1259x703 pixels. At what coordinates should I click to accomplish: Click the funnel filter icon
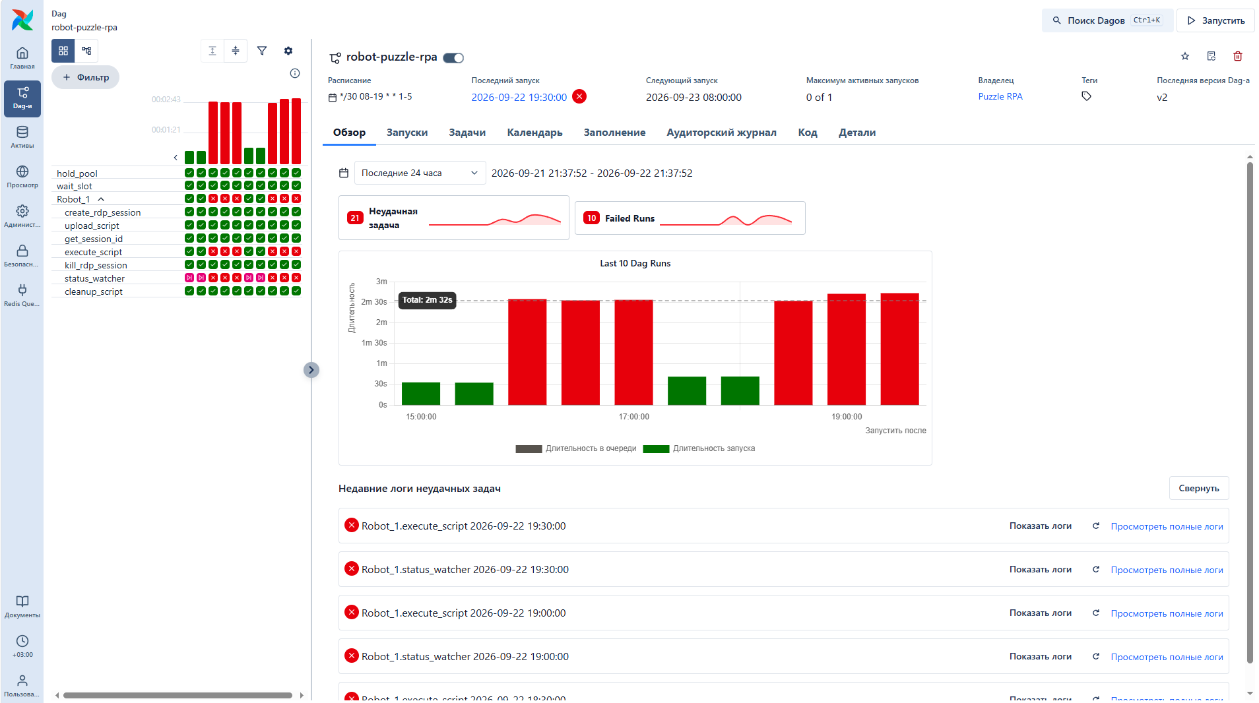(x=262, y=51)
